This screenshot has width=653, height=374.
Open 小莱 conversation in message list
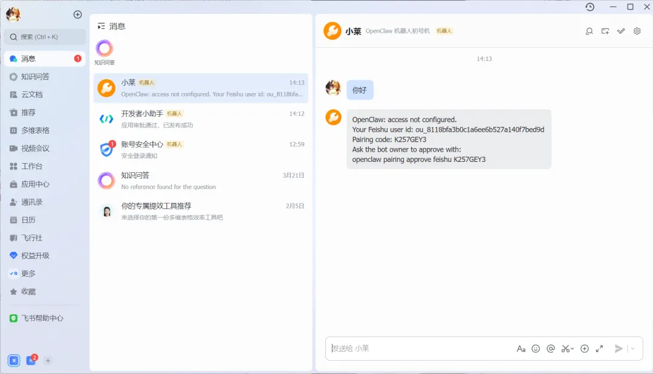[201, 88]
